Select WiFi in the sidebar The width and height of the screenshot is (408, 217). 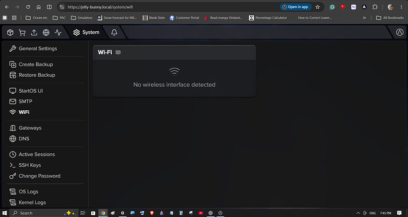[x=20, y=112]
